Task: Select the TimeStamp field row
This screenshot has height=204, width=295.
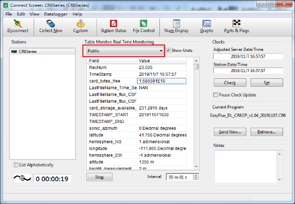Action: point(137,74)
